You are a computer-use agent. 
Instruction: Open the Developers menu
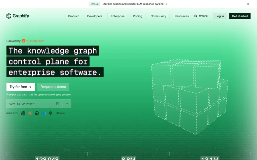[95, 16]
